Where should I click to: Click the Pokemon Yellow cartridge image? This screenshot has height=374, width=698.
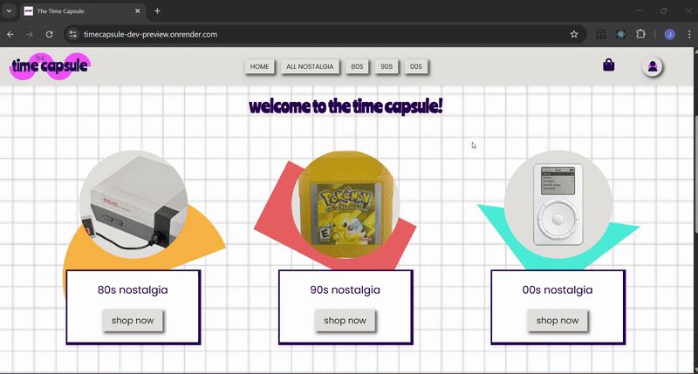pos(346,205)
